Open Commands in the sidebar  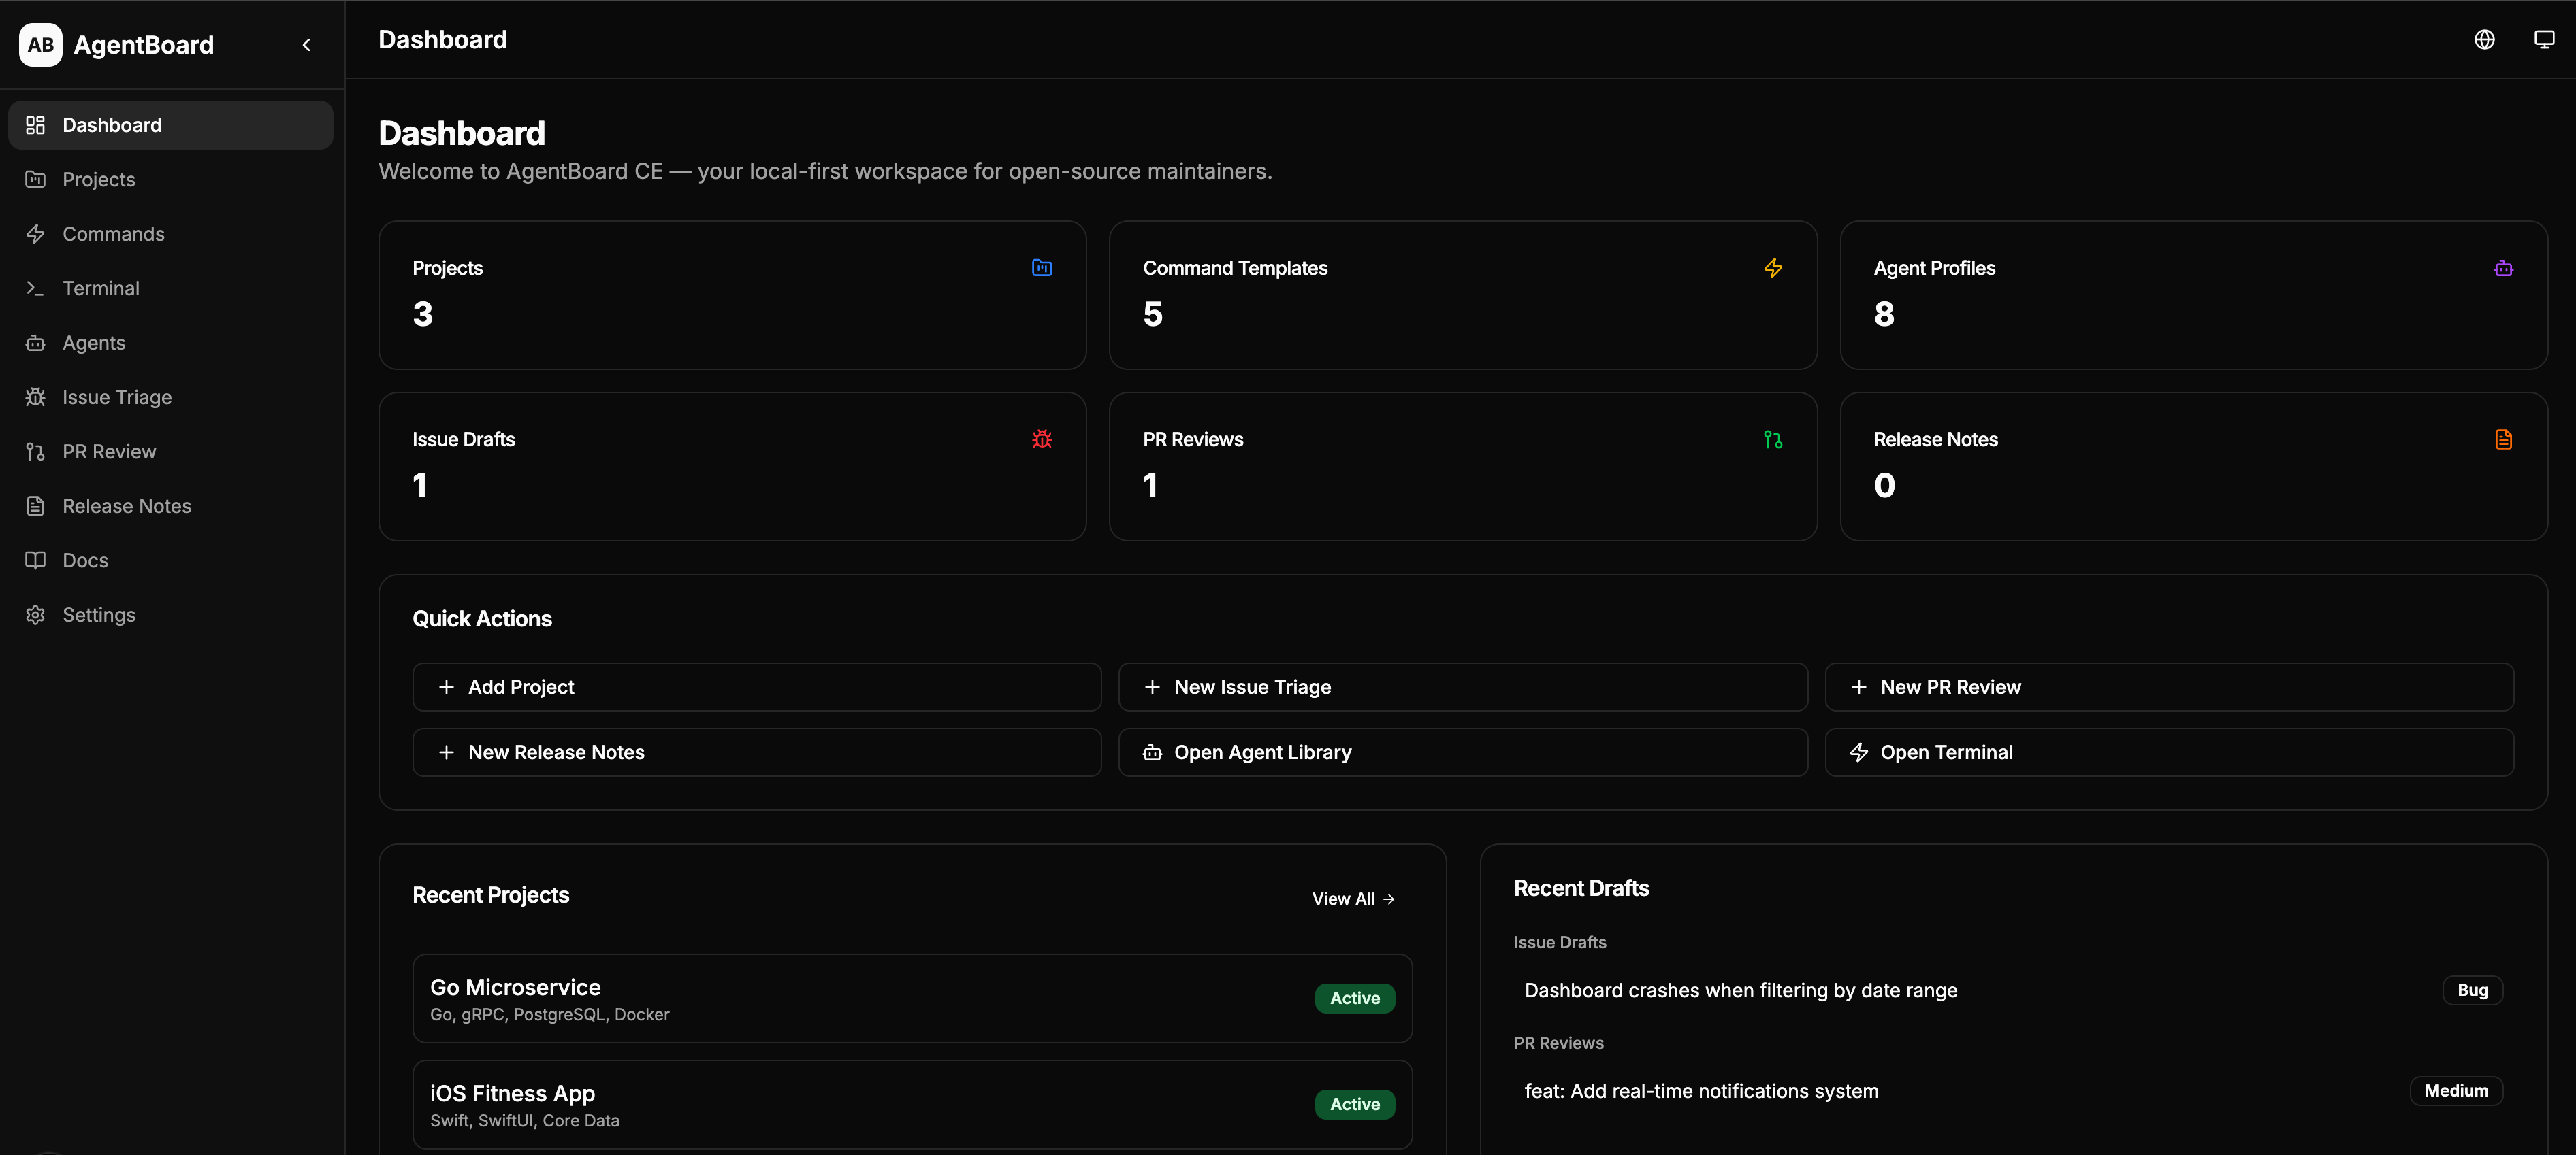[171, 234]
